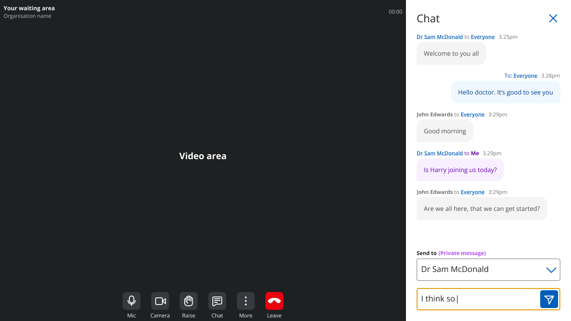This screenshot has width=571, height=321.
Task: Open the Chat header tab
Action: (x=428, y=18)
